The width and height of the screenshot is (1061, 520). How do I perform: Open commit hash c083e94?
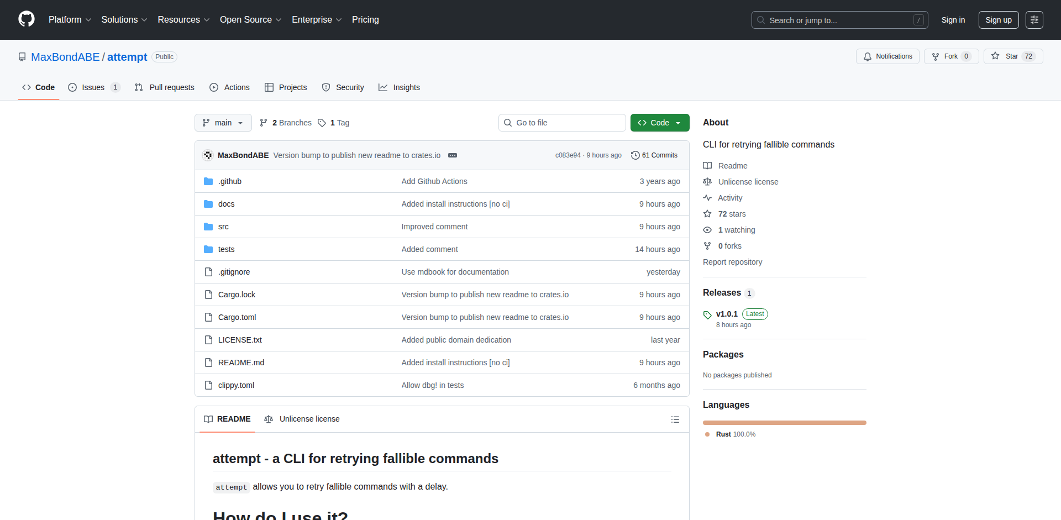[568, 155]
